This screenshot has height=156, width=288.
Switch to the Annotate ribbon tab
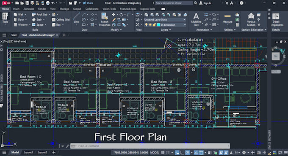point(29,9)
